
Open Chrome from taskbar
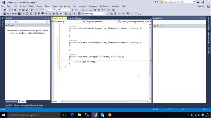pyautogui.click(x=110, y=115)
